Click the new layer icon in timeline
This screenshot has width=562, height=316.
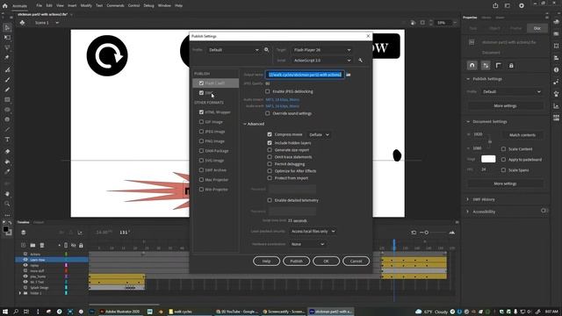point(24,245)
